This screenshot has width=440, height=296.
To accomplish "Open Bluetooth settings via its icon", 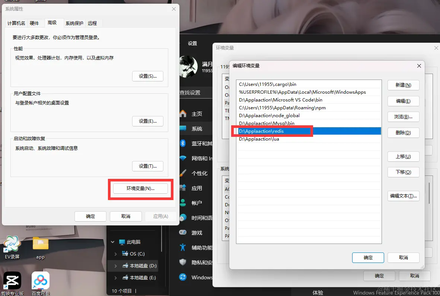I will coord(183,143).
